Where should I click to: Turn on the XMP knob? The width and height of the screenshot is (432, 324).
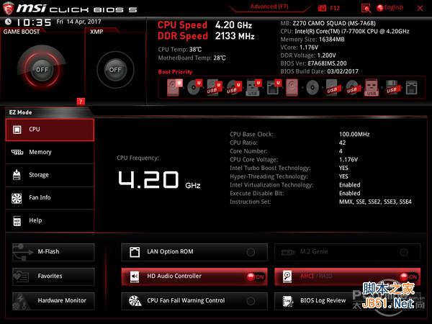(x=115, y=70)
